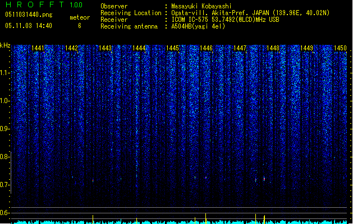Screen dimensions: 353x224
Task: Click the kHz axis unit label
Action: (5, 45)
